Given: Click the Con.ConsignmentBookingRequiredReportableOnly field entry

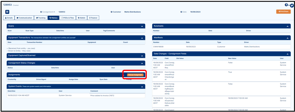Looking at the screenshot, I should point(169,89).
